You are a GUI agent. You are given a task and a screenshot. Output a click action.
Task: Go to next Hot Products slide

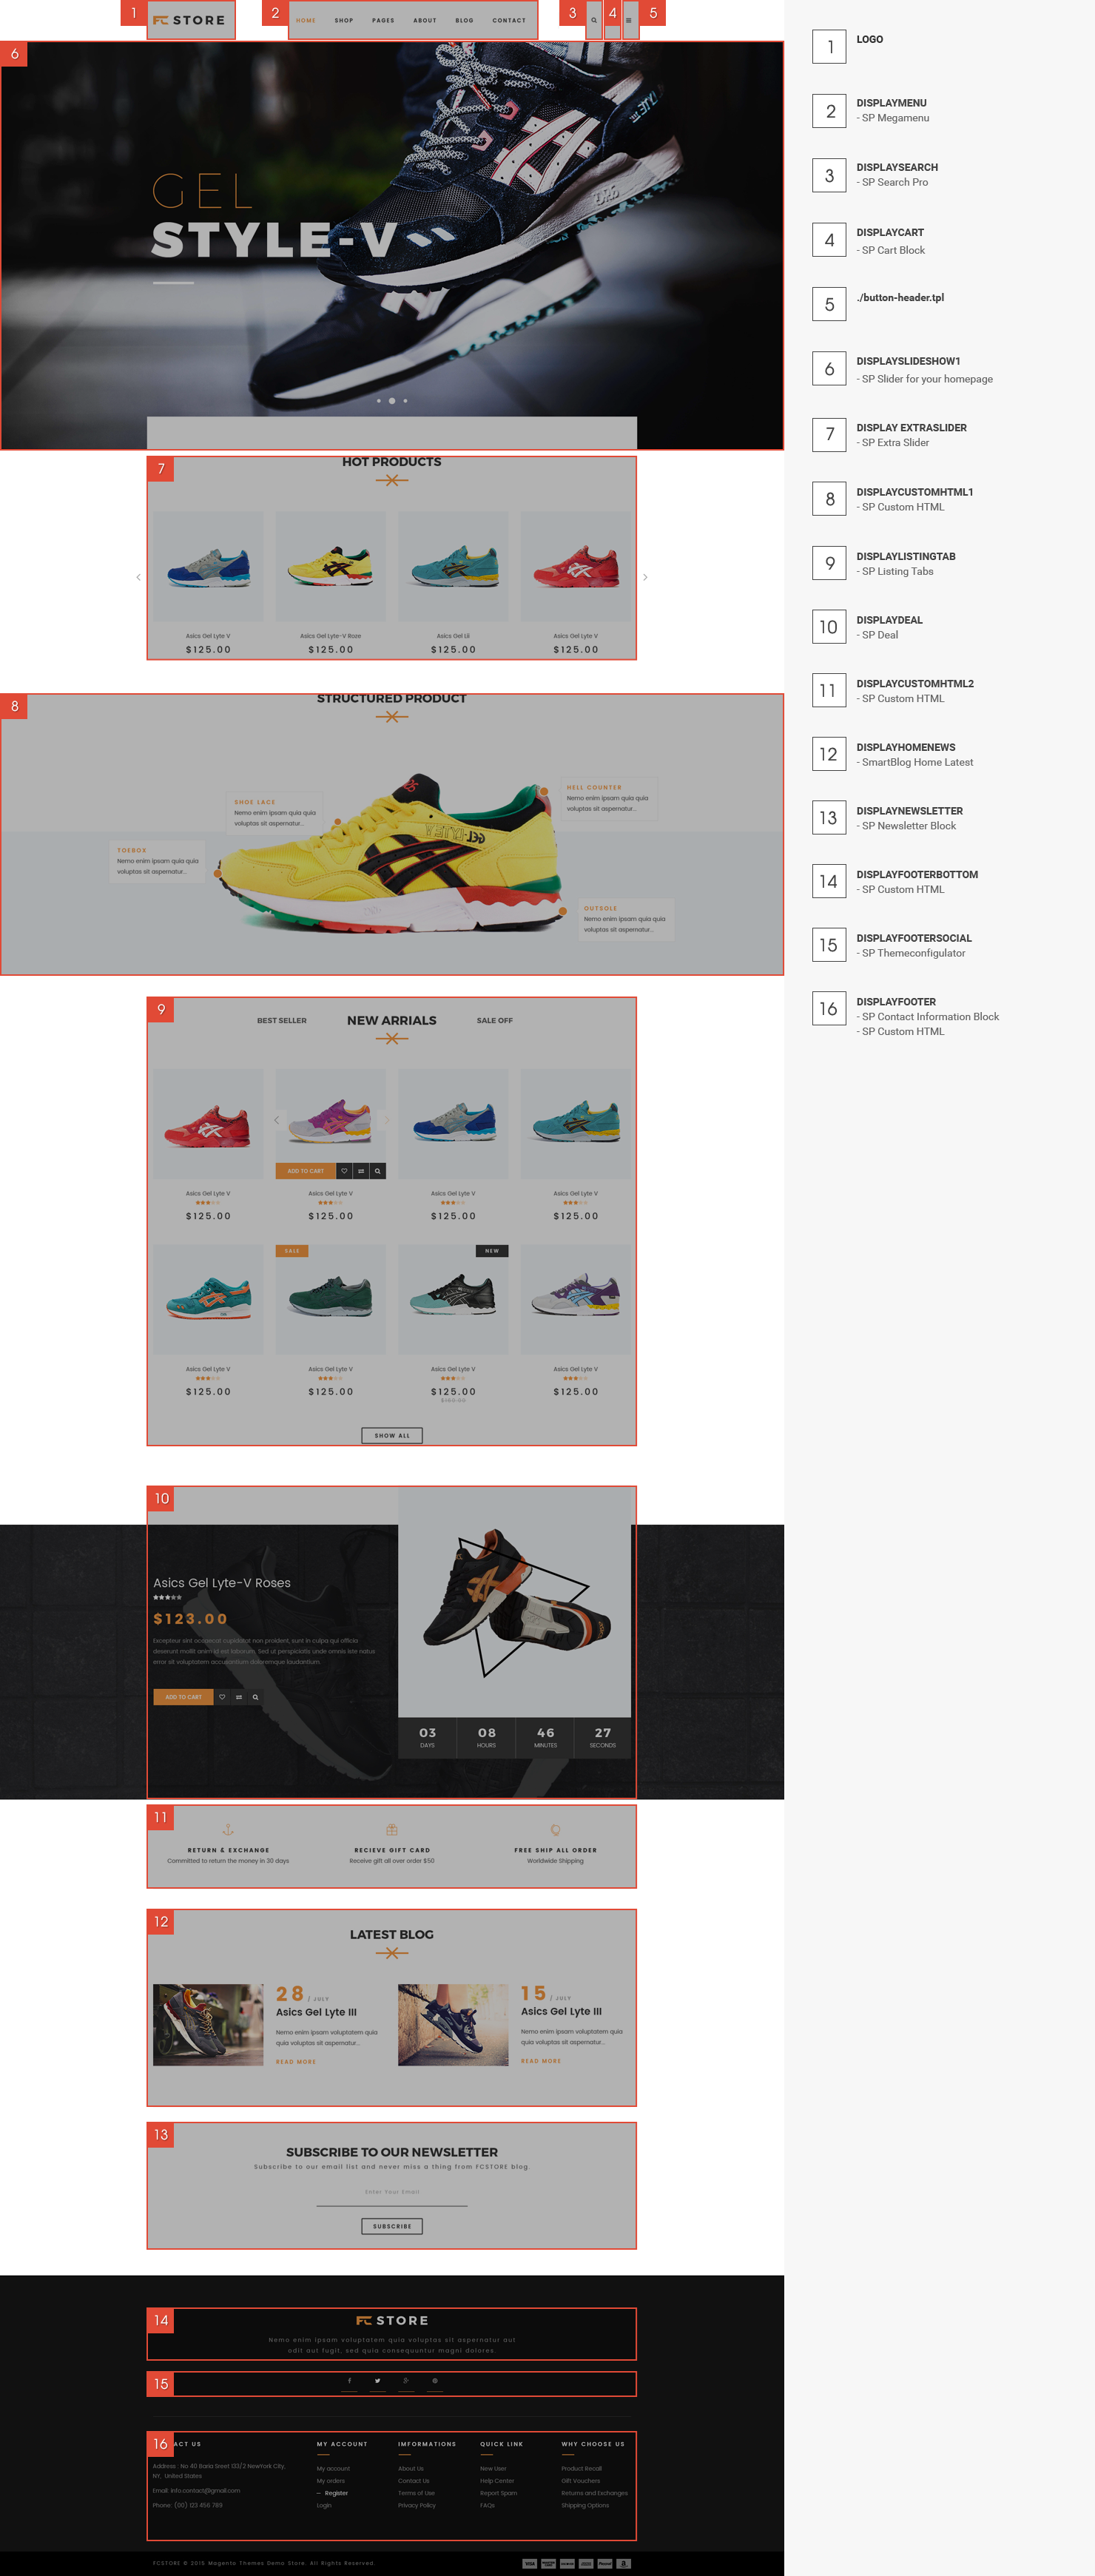pyautogui.click(x=645, y=577)
